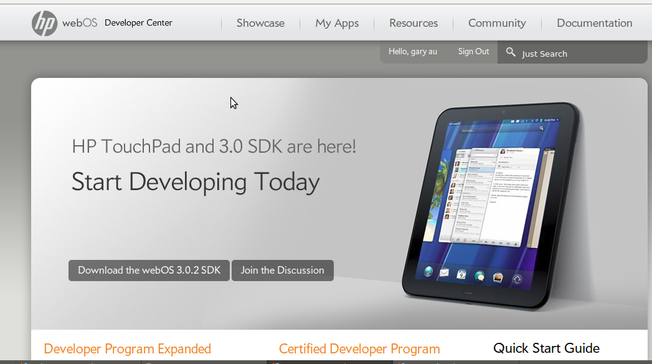Open Documentation in the navigation bar
The image size is (652, 364).
[594, 23]
